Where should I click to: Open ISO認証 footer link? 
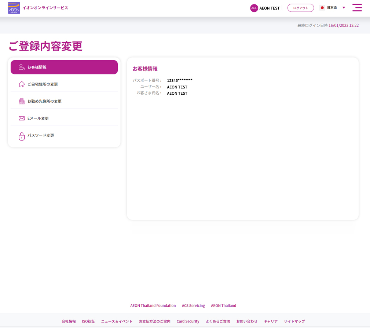(88, 321)
